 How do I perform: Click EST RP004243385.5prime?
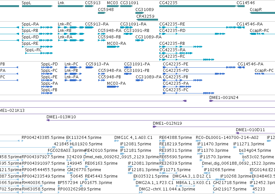pyautogui.click(x=22, y=141)
